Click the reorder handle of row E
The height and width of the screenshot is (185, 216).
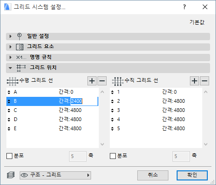click(x=9, y=129)
